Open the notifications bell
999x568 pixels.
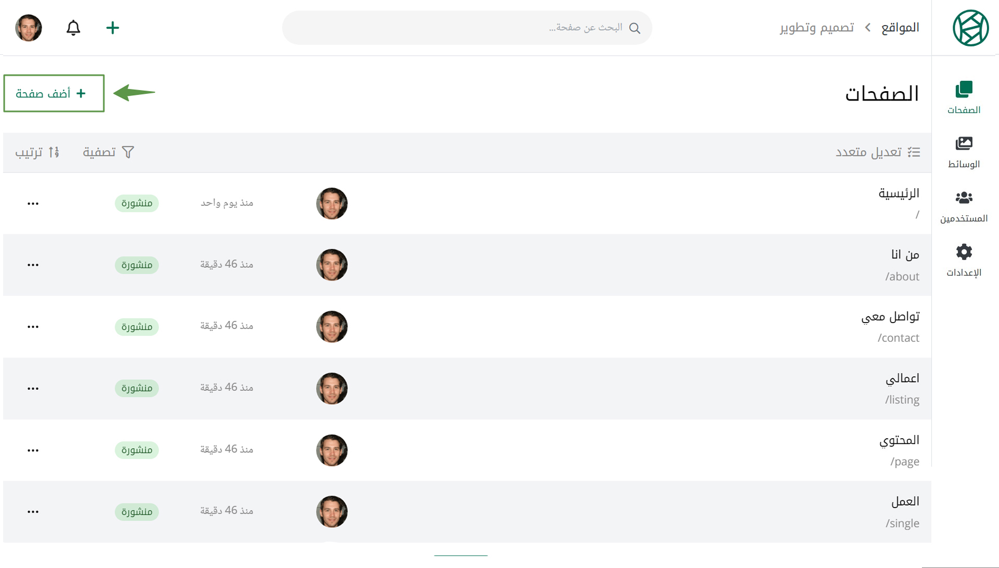(x=73, y=28)
